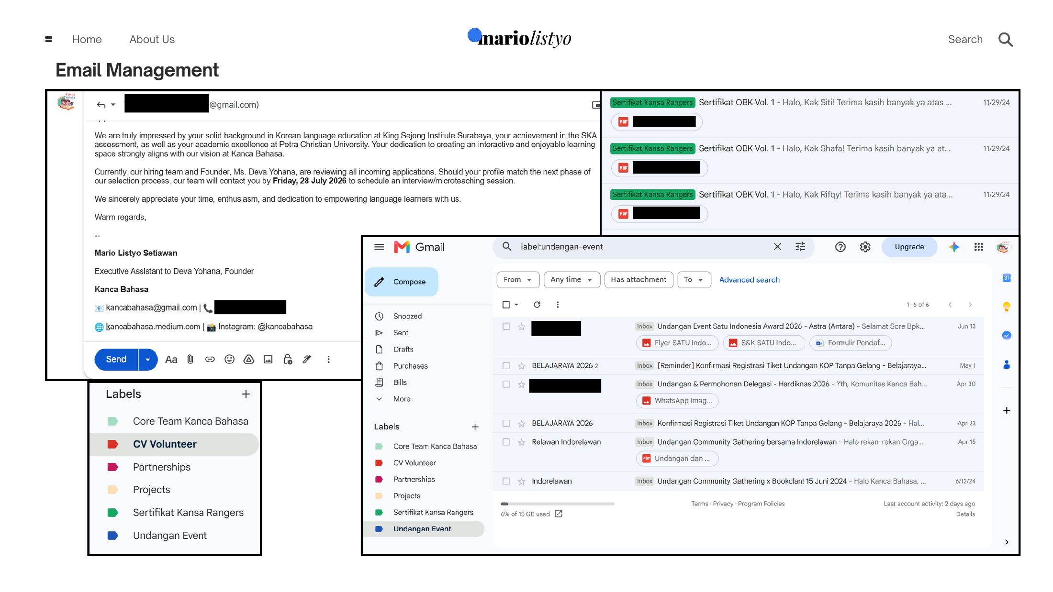Click the Upgrade button
Screen dimensions: 1053x592
tap(909, 247)
